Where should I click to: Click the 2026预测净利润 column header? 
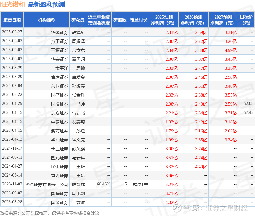click(x=194, y=20)
